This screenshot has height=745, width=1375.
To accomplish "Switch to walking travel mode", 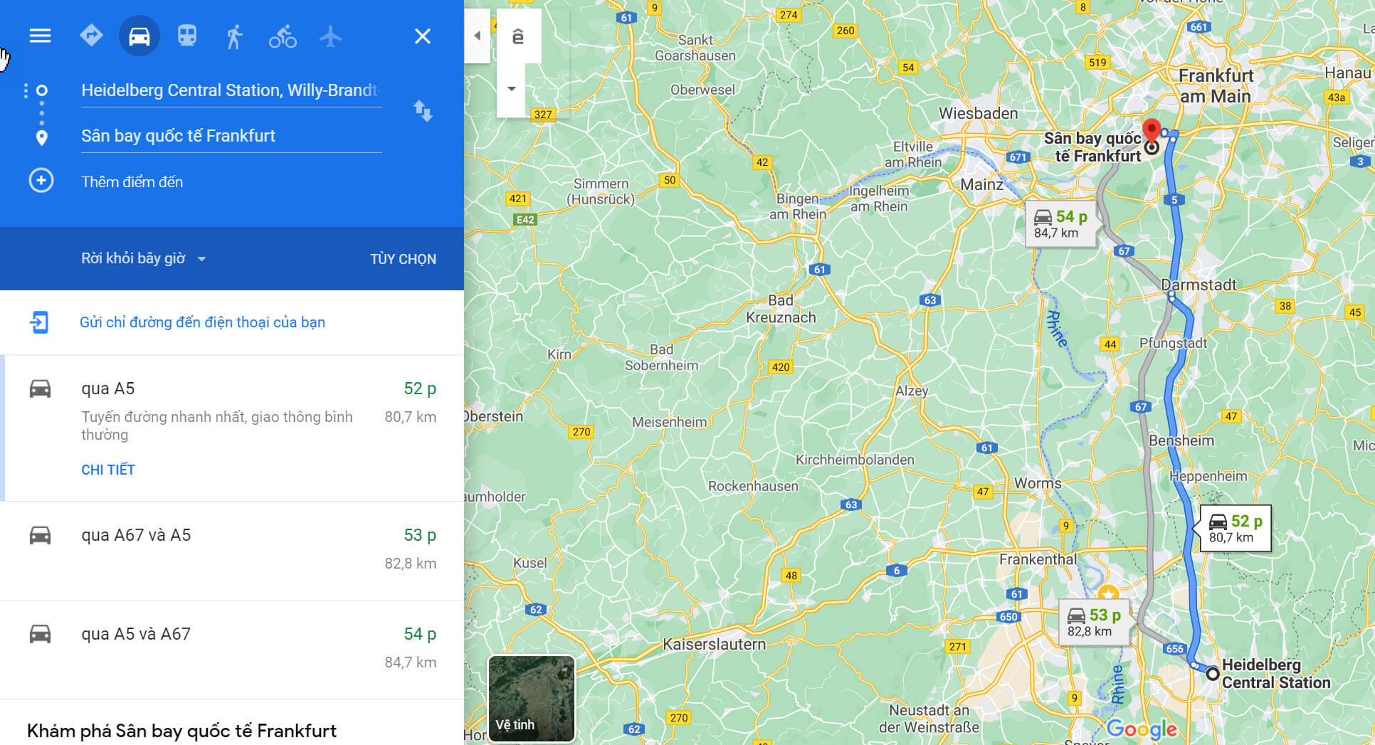I will coord(235,36).
